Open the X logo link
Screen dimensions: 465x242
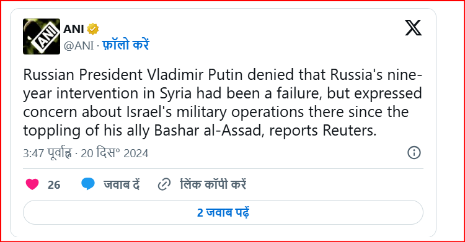pyautogui.click(x=413, y=28)
